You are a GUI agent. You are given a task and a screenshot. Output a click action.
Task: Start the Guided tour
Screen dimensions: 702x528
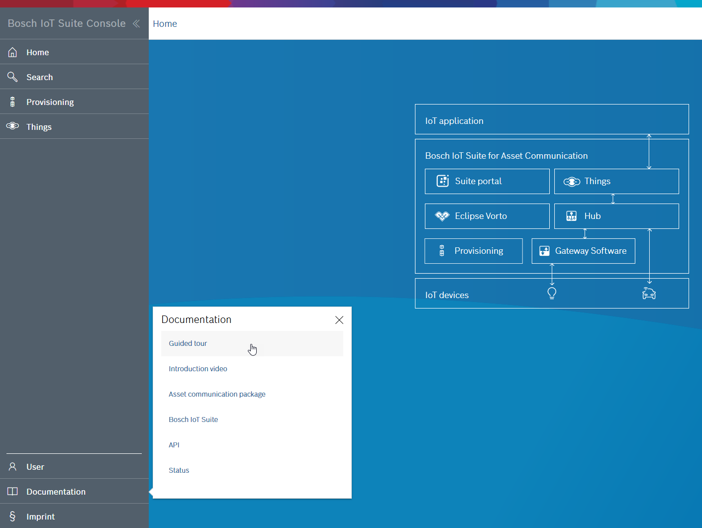pos(252,343)
